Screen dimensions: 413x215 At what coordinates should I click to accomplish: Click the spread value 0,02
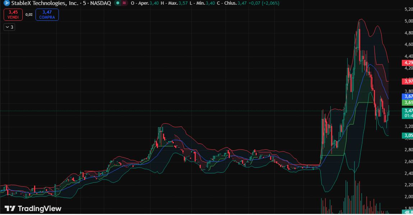point(29,14)
